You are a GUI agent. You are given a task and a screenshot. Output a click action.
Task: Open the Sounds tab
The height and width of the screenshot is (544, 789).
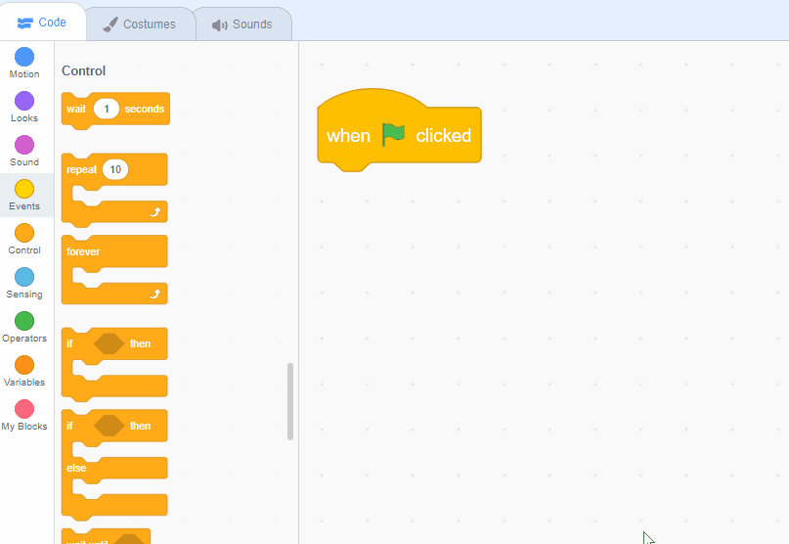242,24
